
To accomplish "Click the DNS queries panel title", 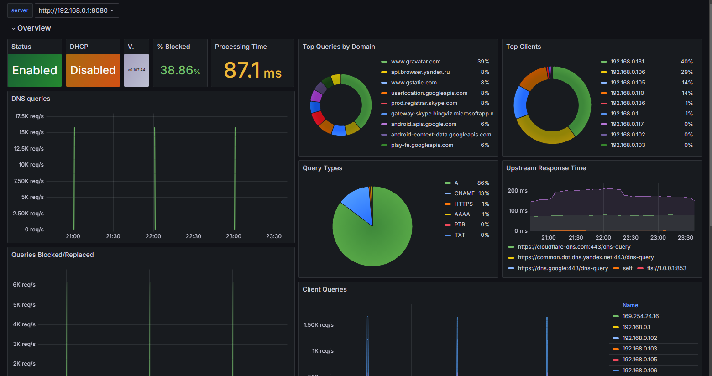I will [x=31, y=99].
